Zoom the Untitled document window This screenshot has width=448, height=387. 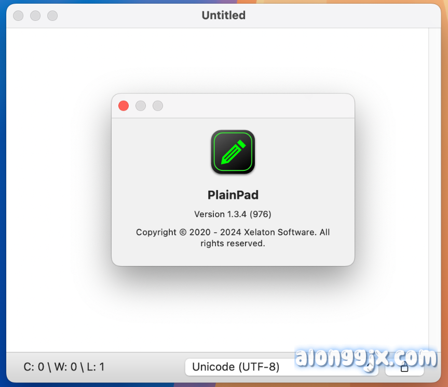(52, 16)
